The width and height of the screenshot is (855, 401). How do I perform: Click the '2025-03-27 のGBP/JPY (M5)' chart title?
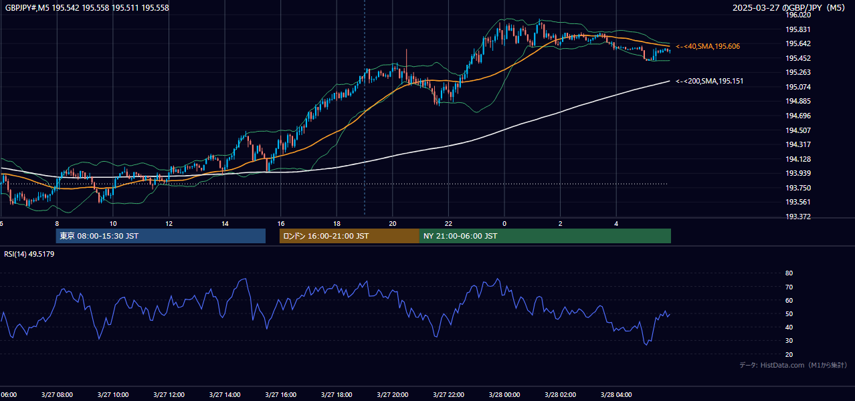click(x=790, y=8)
